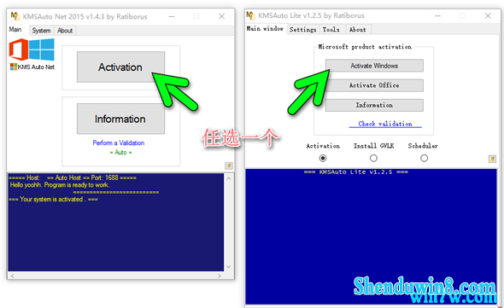Click the 'Your system is activated' log line
504x308 pixels.
pos(53,200)
